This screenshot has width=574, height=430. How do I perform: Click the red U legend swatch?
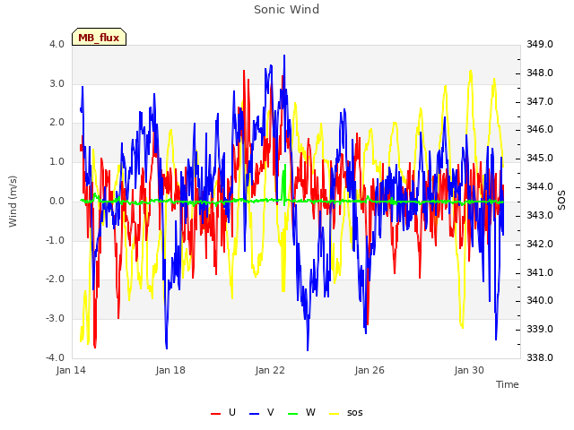pyautogui.click(x=215, y=414)
